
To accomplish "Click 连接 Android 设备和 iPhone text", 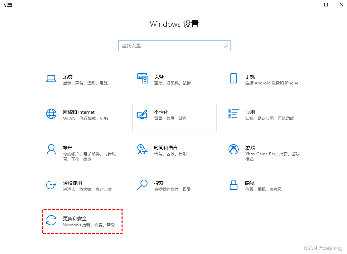I will click(x=272, y=83).
